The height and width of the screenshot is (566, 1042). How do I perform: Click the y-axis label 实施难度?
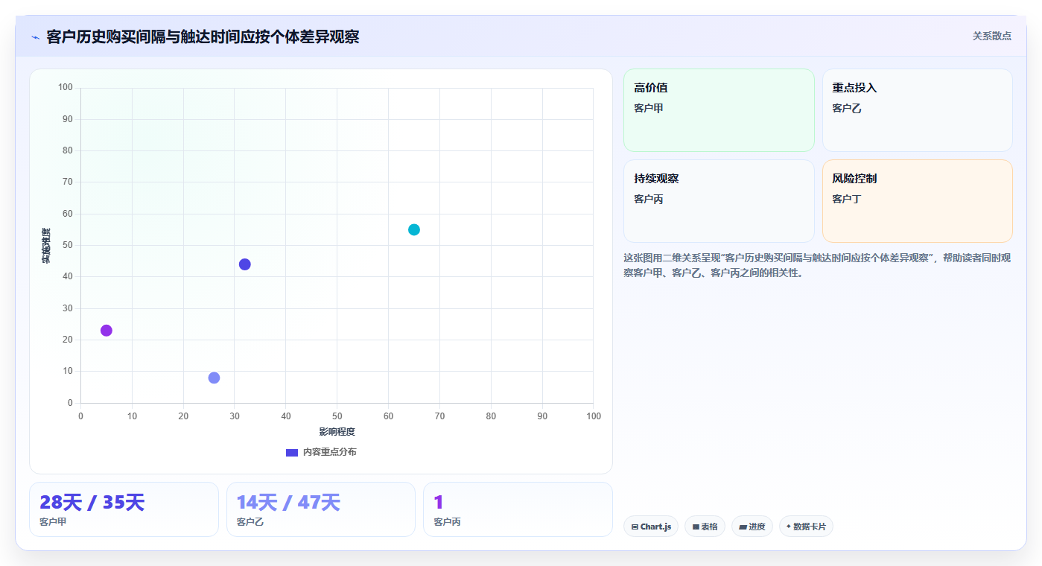click(46, 246)
